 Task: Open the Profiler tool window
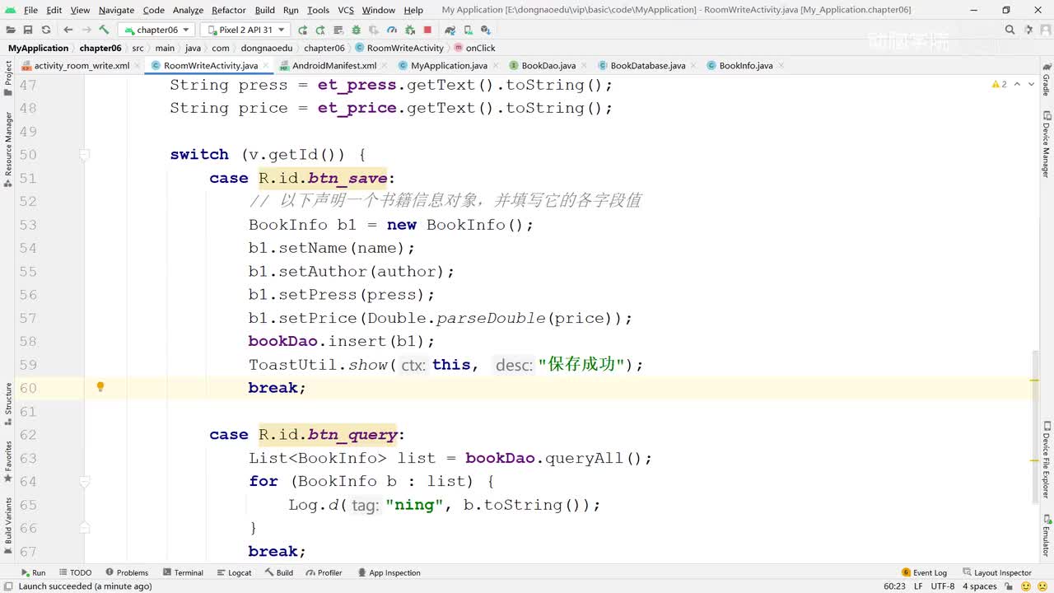tap(324, 572)
